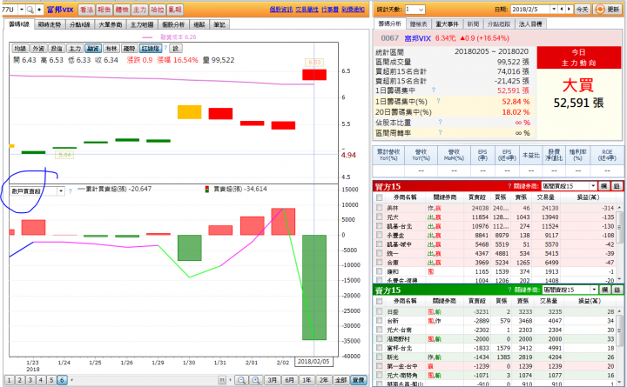Click the dot button next to search icon
Viewport: 627px width, 387px height.
[x=39, y=10]
